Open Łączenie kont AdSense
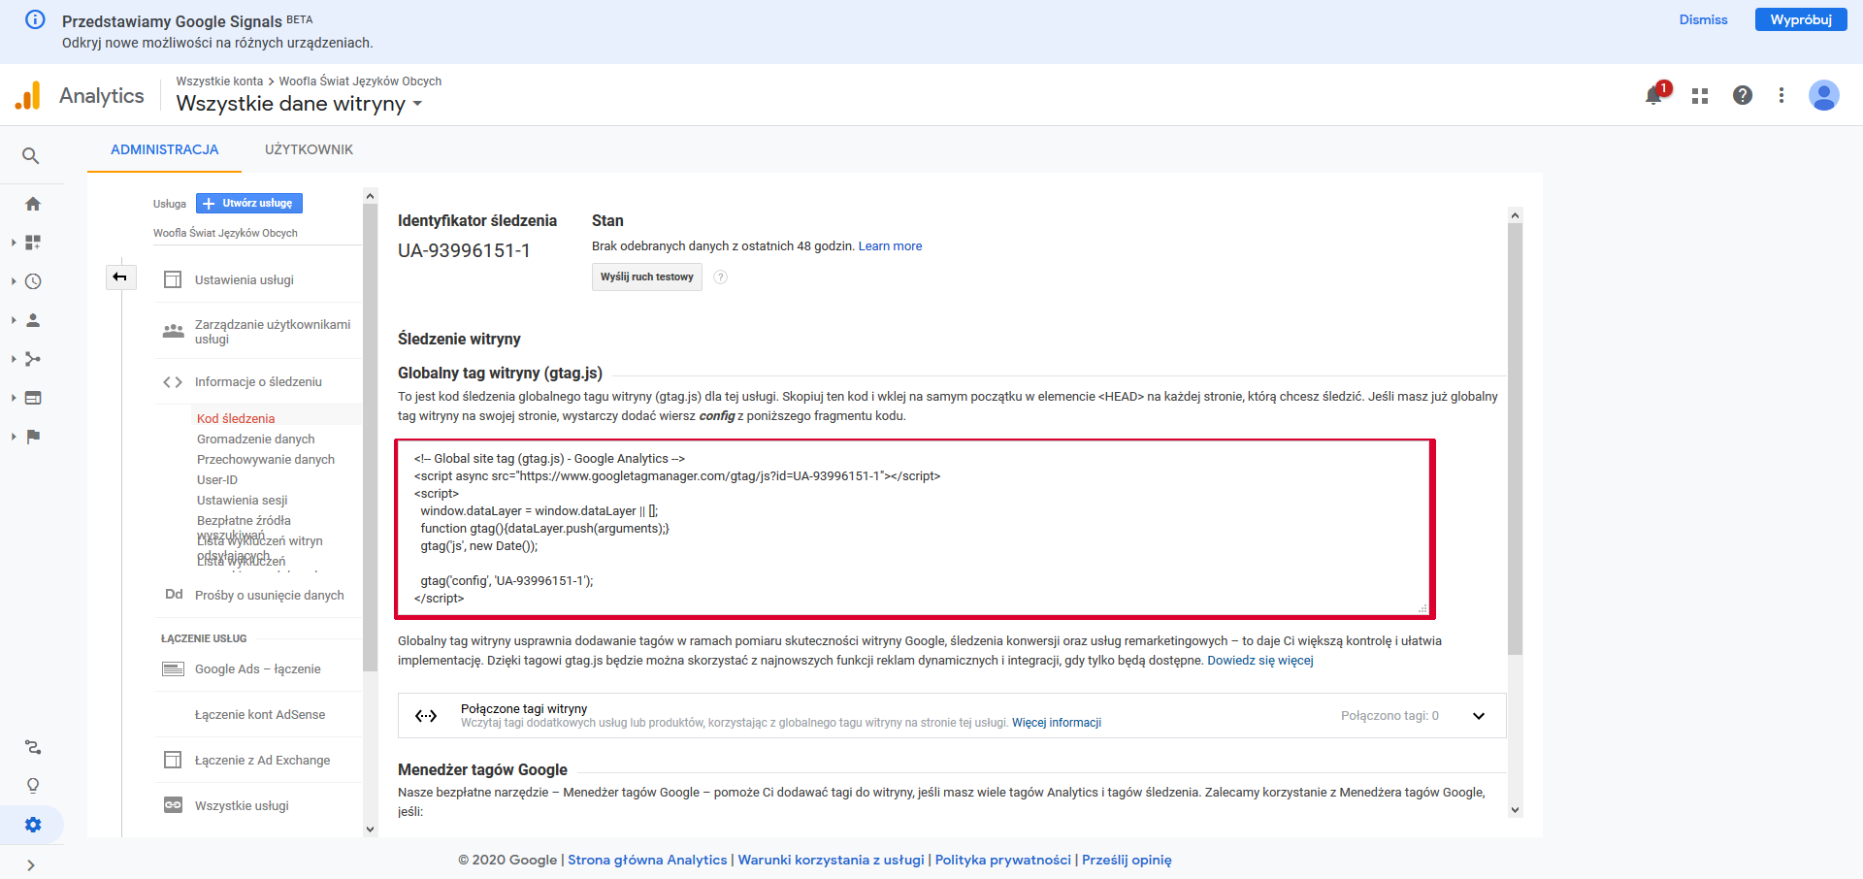Viewport: 1863px width, 879px height. (258, 715)
